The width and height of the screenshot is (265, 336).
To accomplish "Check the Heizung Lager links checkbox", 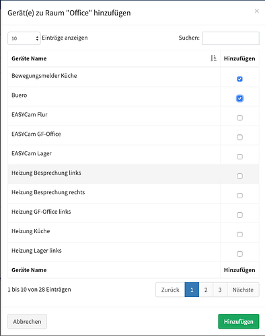I will pos(239,254).
